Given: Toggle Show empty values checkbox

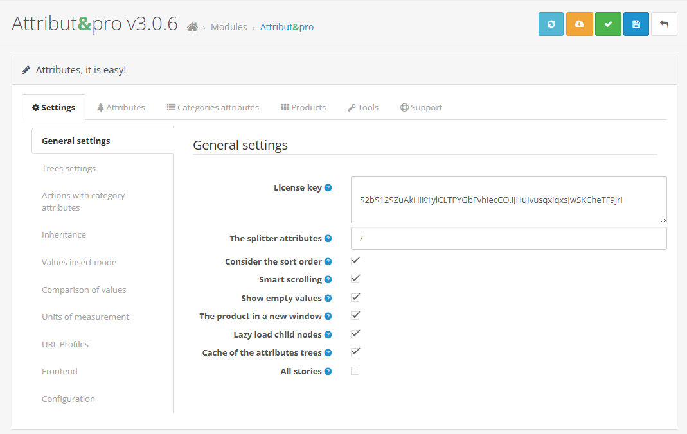Looking at the screenshot, I should [x=355, y=297].
